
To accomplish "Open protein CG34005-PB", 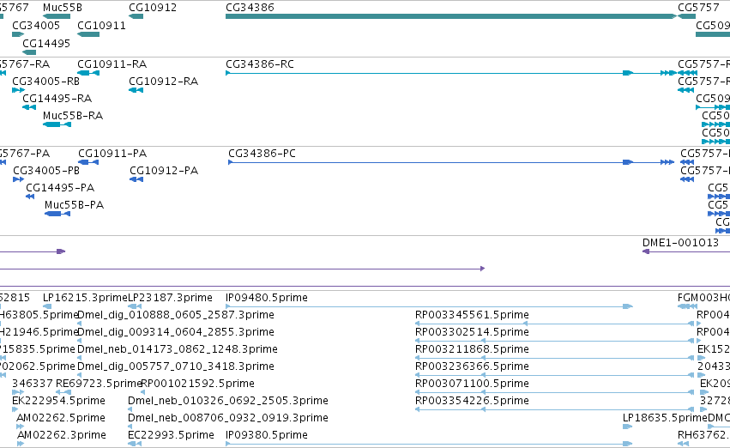I will click(46, 171).
